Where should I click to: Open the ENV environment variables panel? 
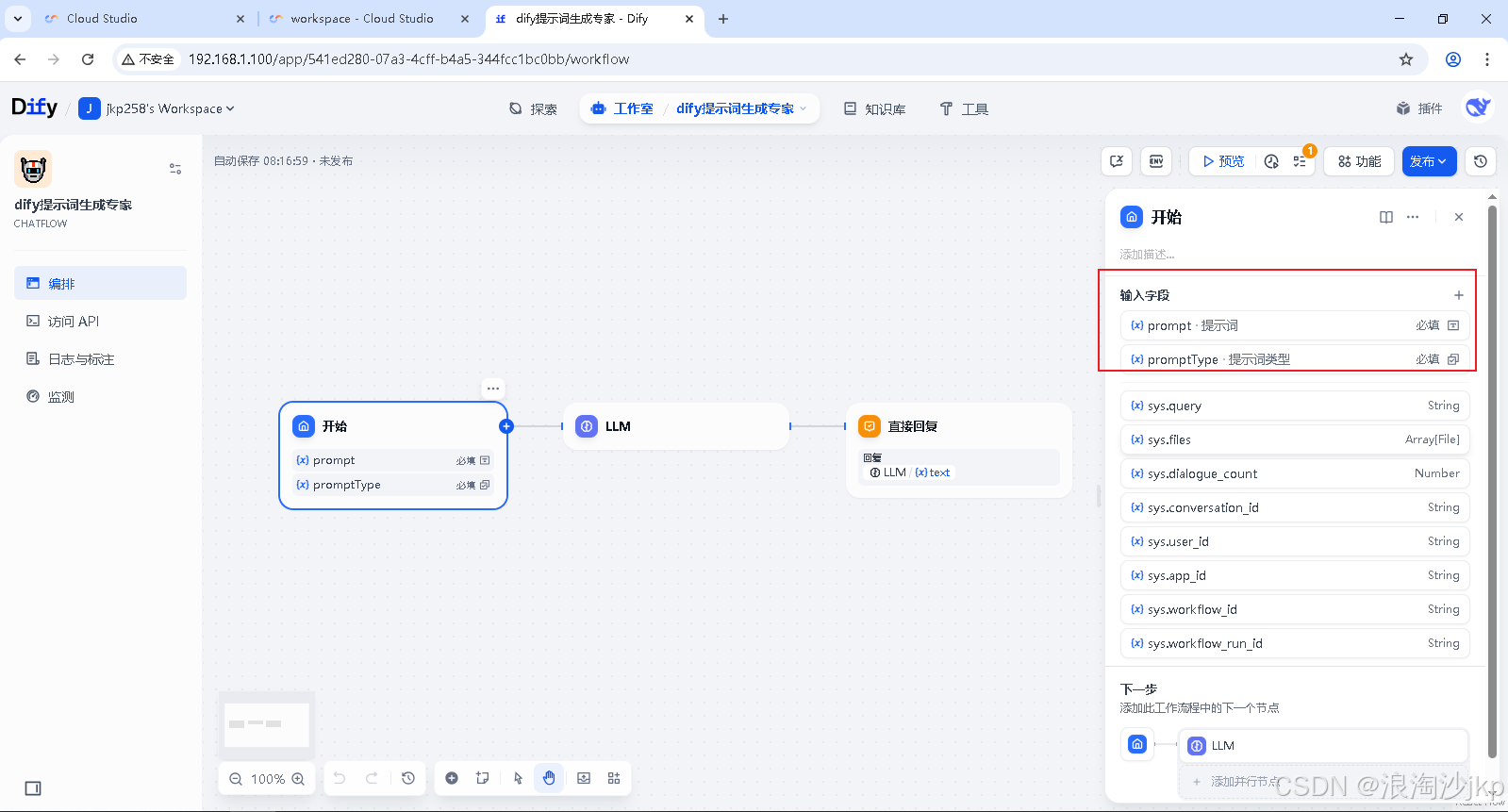[x=1156, y=161]
